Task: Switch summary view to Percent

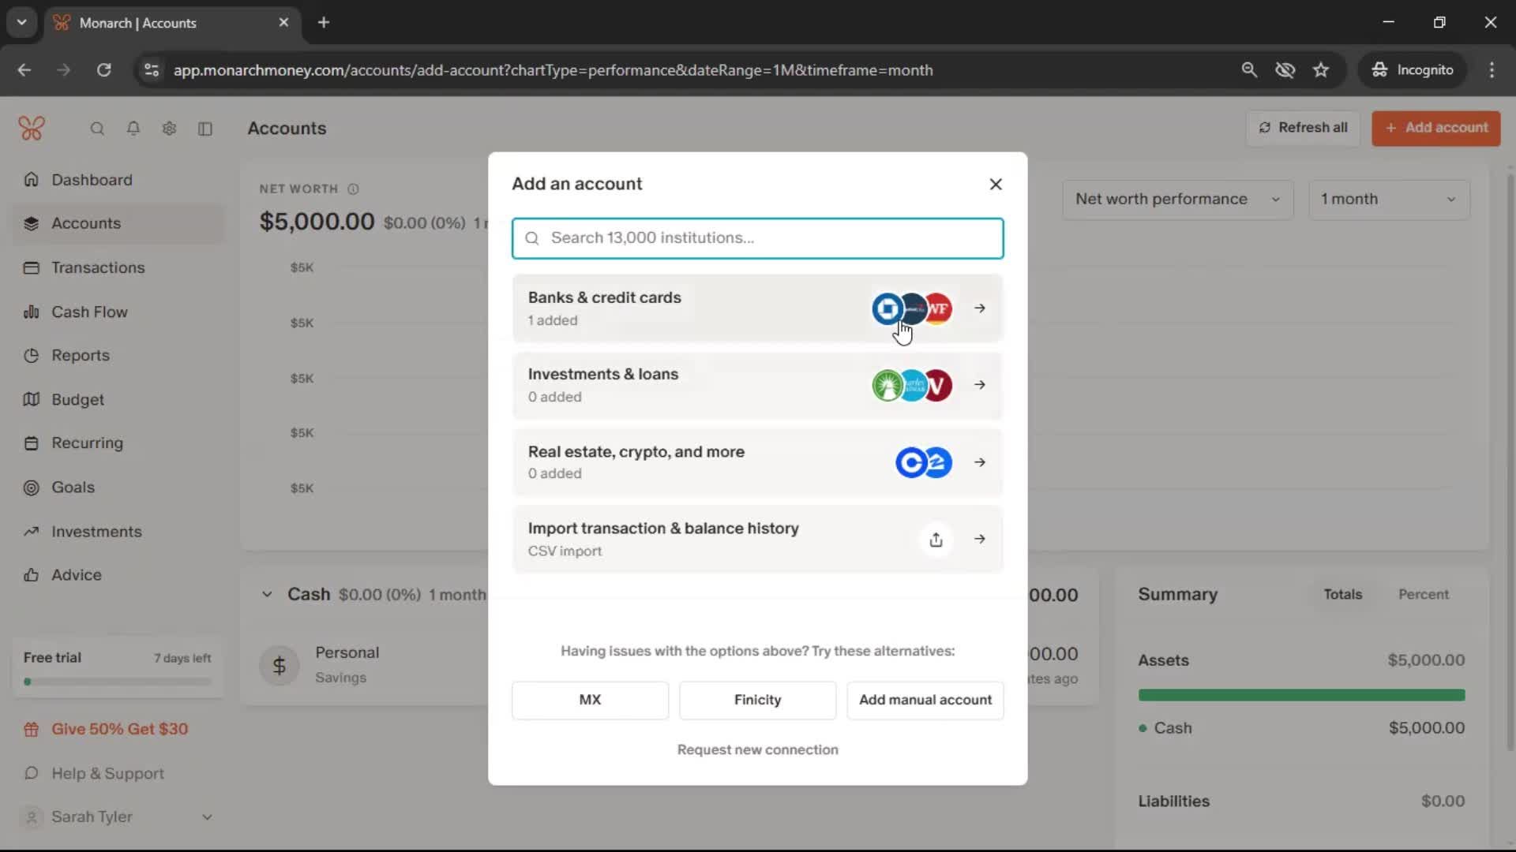Action: [1423, 595]
